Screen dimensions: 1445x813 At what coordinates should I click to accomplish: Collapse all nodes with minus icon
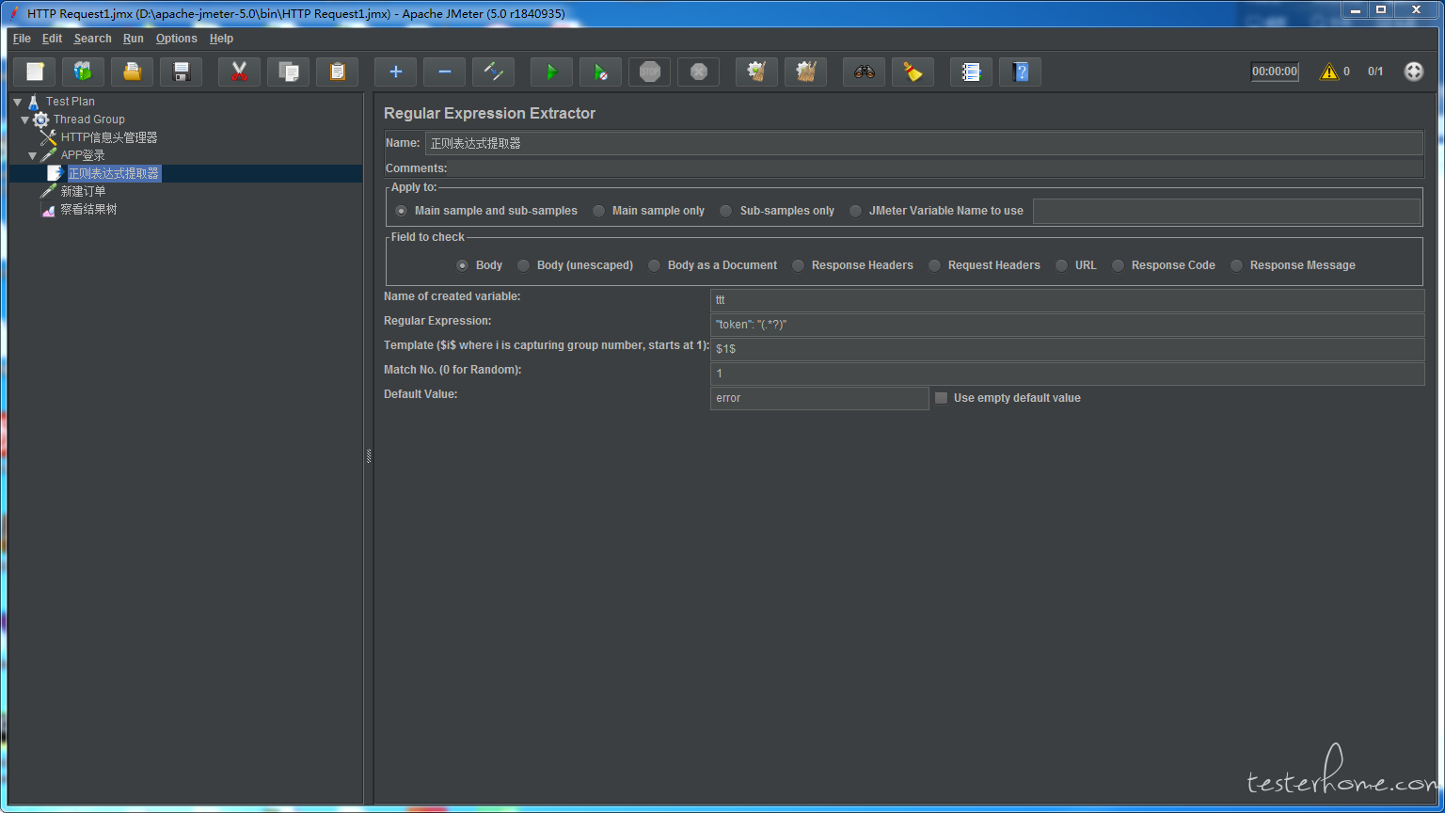coord(445,72)
